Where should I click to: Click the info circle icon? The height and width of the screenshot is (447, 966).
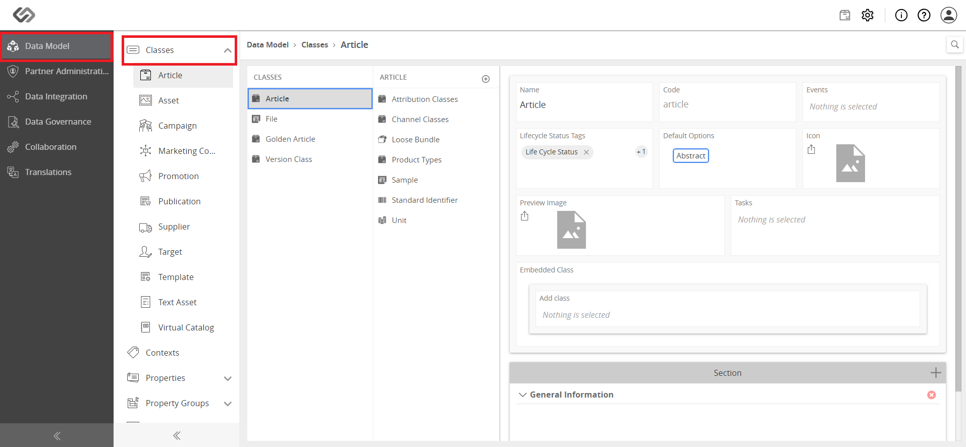click(901, 15)
